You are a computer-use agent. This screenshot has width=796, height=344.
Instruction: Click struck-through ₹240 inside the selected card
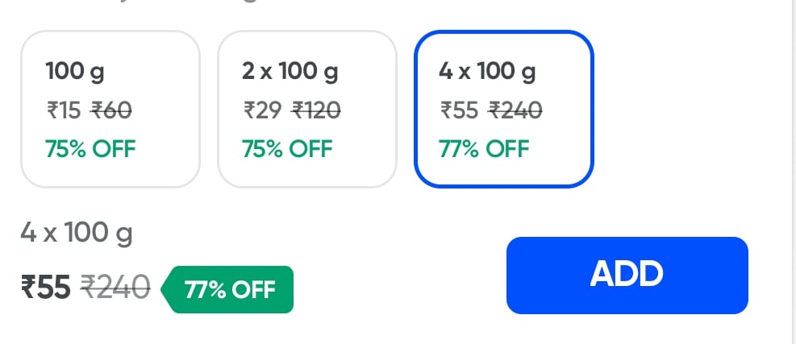(515, 110)
